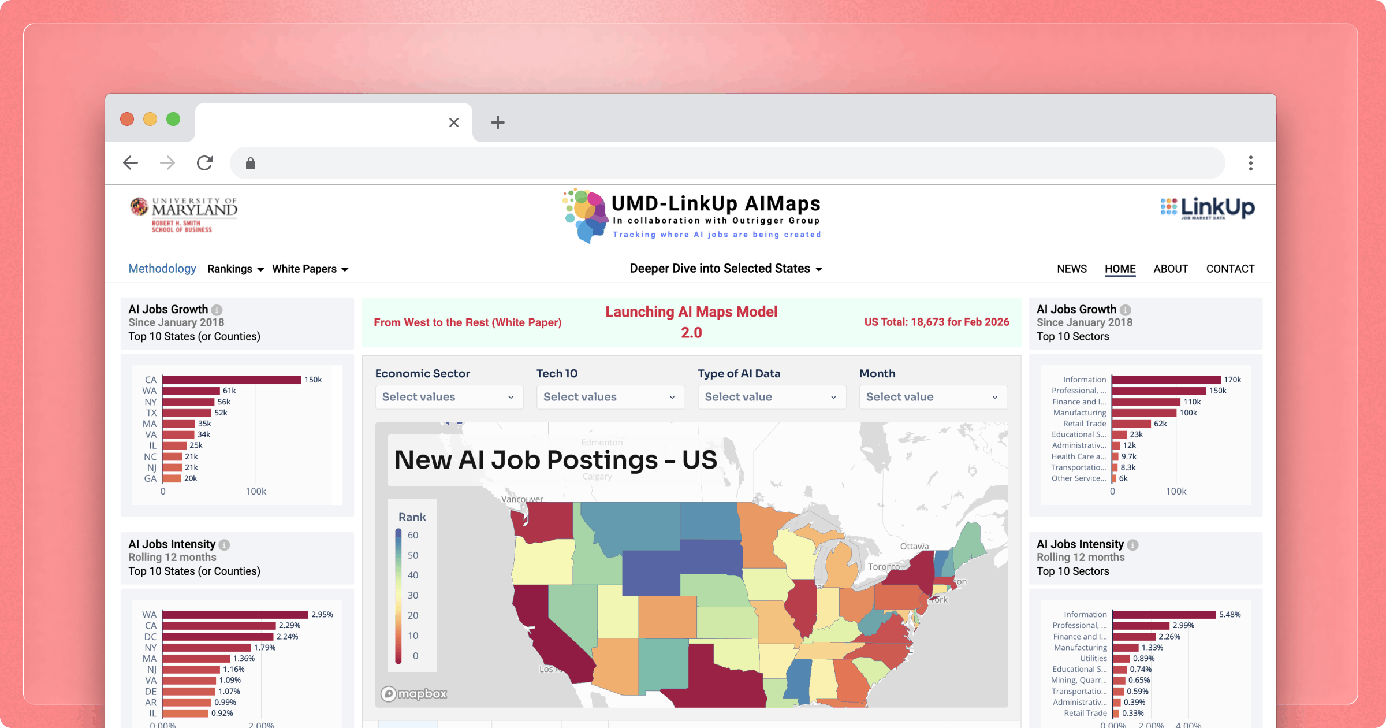This screenshot has height=728, width=1386.
Task: Open the Economic Sector select box
Action: pyautogui.click(x=449, y=397)
